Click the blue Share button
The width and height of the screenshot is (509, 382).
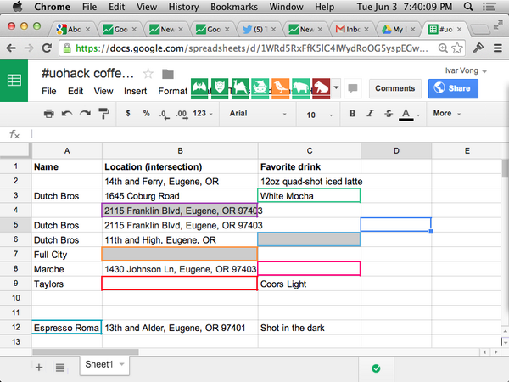[453, 88]
